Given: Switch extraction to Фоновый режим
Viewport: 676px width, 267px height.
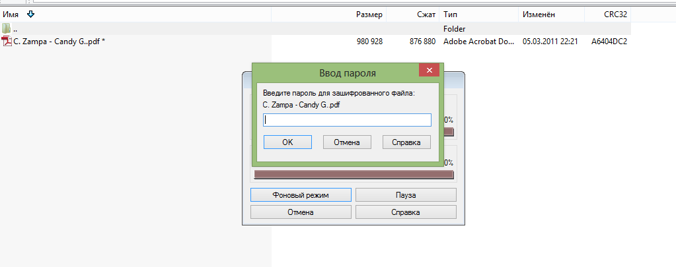Looking at the screenshot, I should click(x=301, y=194).
